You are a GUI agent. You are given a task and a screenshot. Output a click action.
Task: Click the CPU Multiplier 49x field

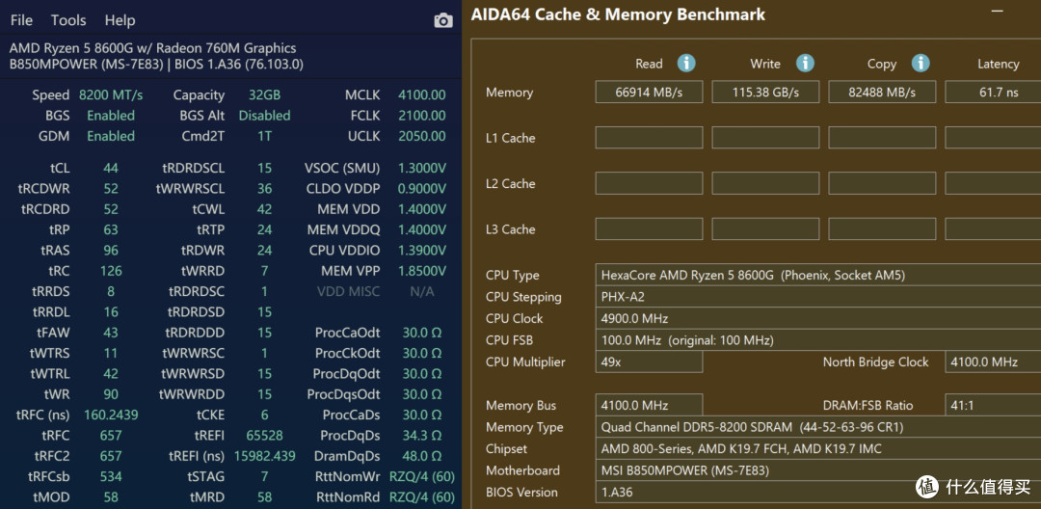[x=649, y=362]
